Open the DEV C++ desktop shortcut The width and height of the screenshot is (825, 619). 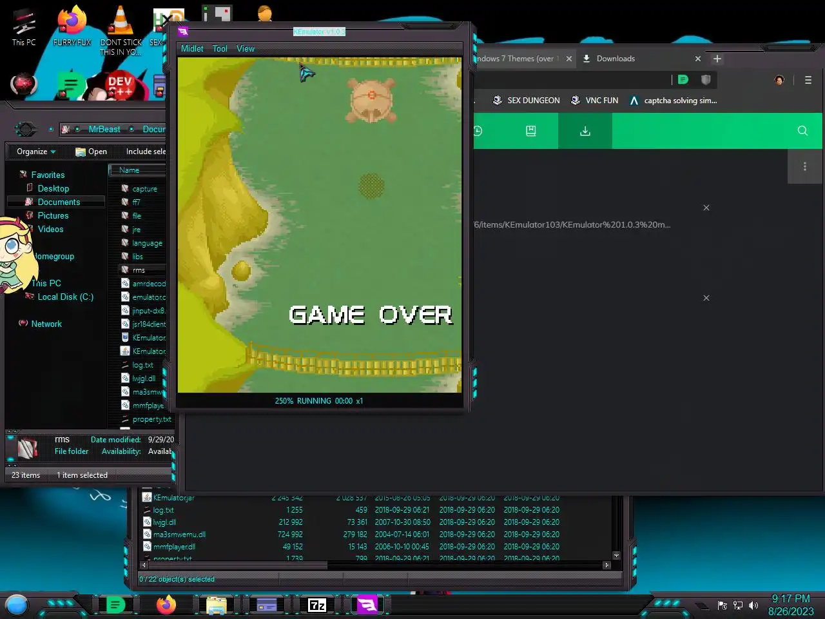click(x=120, y=85)
